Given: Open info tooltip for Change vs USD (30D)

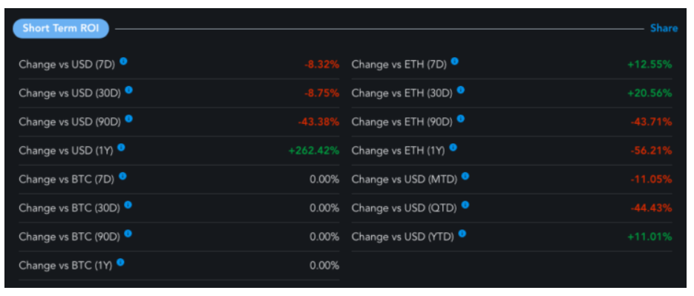Looking at the screenshot, I should [129, 90].
